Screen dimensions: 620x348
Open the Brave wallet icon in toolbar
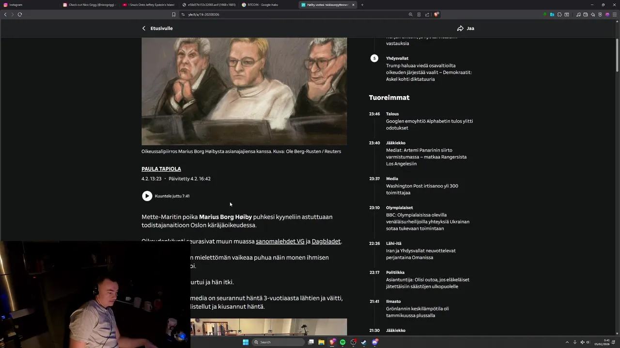pos(586,14)
